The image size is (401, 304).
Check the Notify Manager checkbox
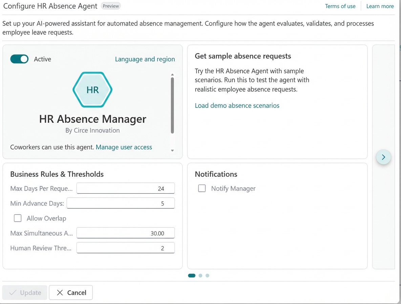click(x=202, y=188)
